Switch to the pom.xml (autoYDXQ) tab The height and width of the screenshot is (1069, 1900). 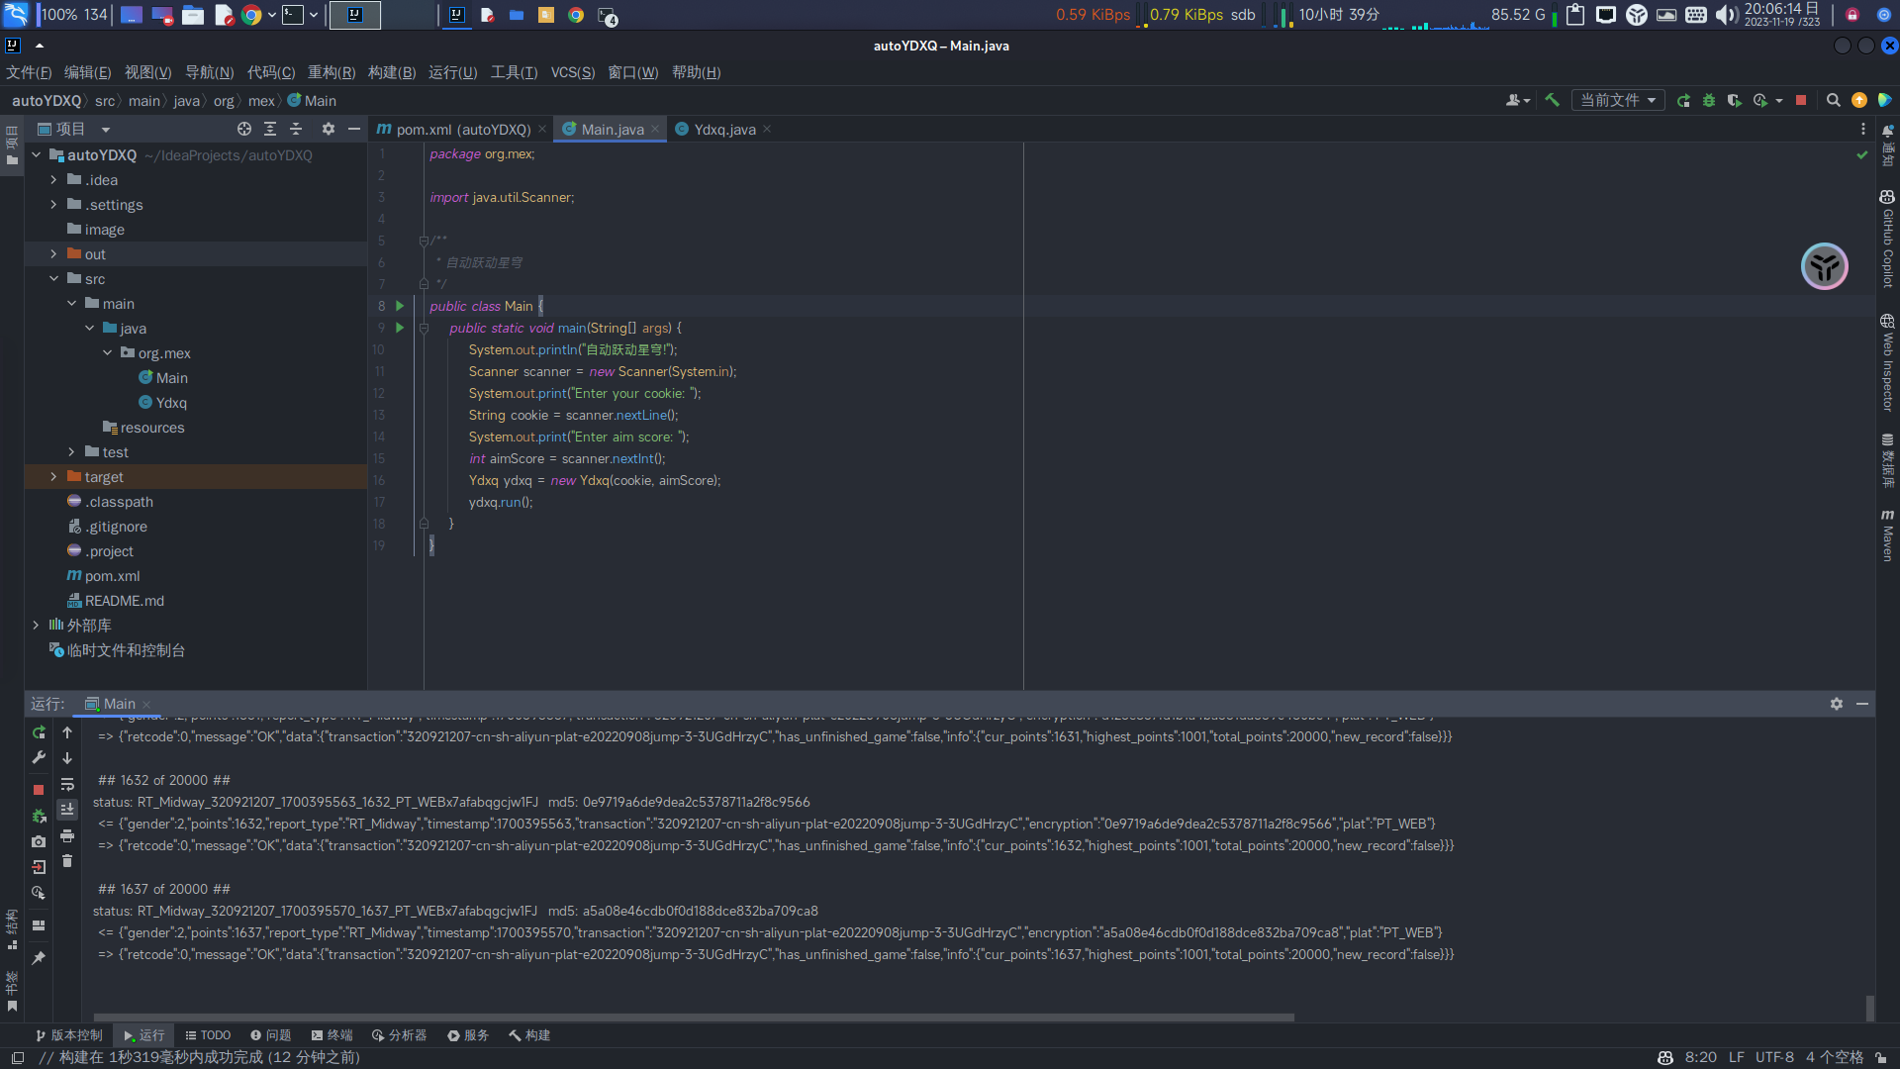pyautogui.click(x=462, y=129)
